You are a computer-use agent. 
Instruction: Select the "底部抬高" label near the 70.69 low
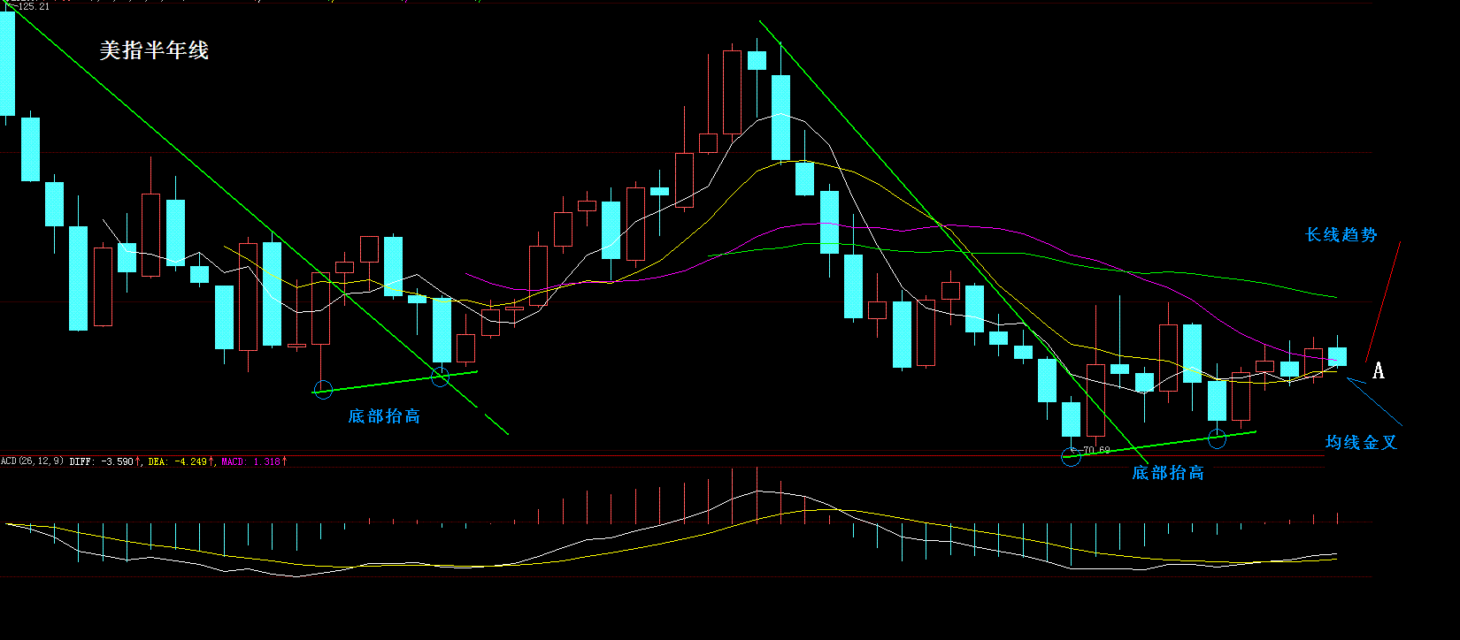pos(1168,473)
